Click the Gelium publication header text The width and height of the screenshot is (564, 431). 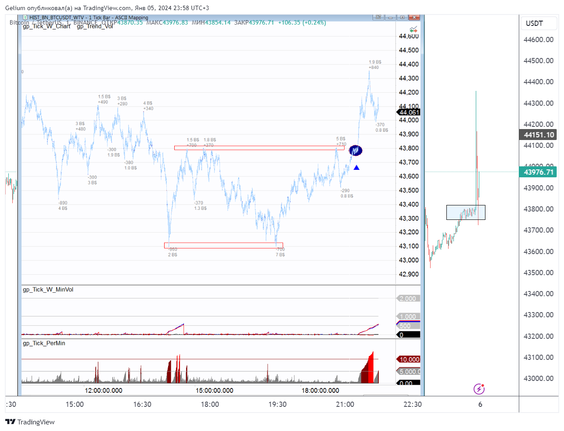coord(107,8)
